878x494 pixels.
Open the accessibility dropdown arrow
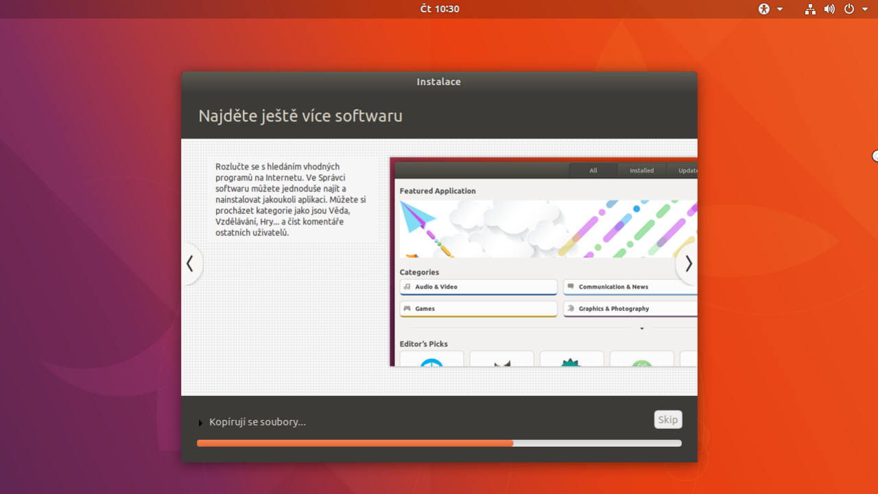point(780,9)
